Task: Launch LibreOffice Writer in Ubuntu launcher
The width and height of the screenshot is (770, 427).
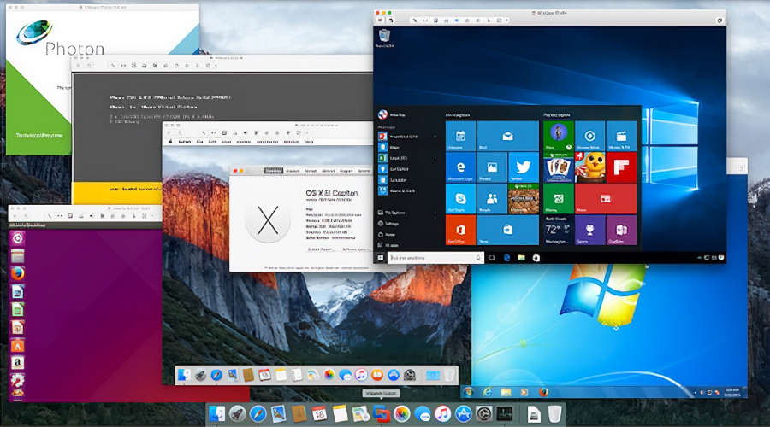Action: (x=17, y=292)
